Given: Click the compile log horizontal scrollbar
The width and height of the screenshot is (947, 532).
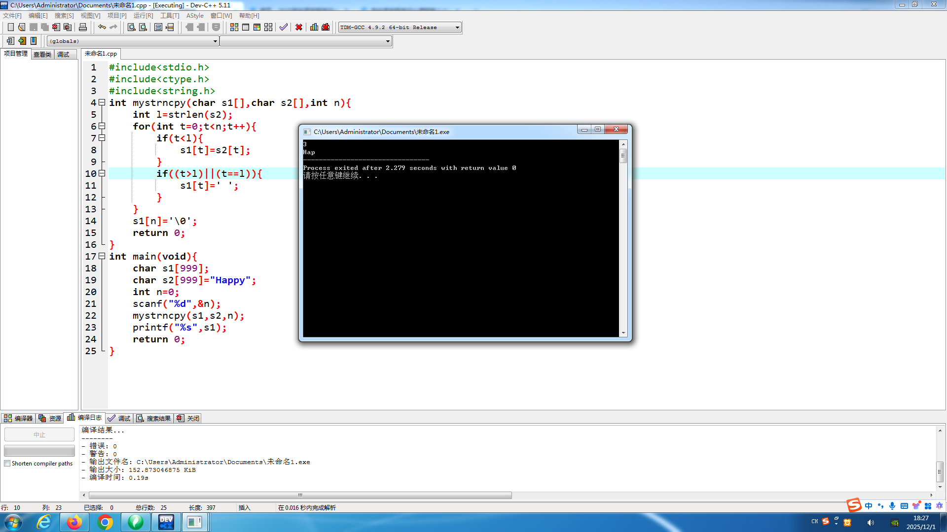Looking at the screenshot, I should (300, 495).
